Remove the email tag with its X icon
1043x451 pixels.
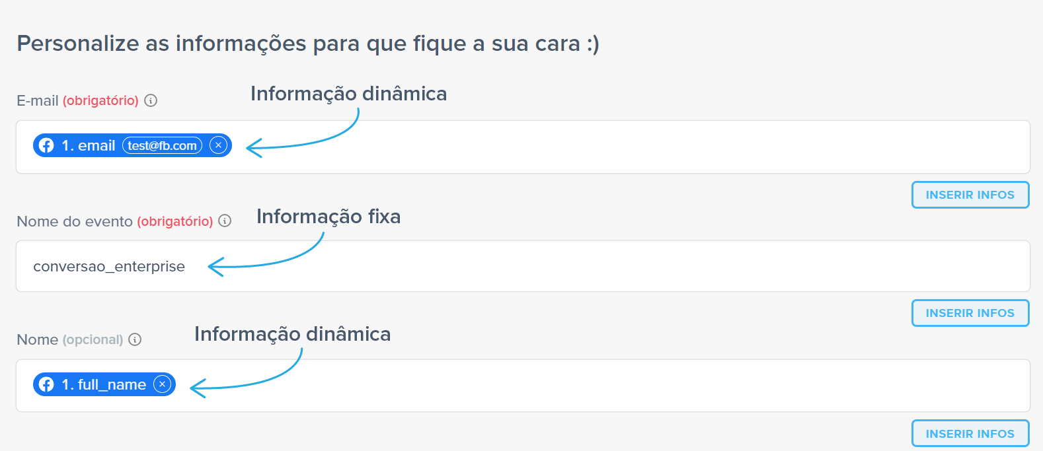(x=218, y=145)
